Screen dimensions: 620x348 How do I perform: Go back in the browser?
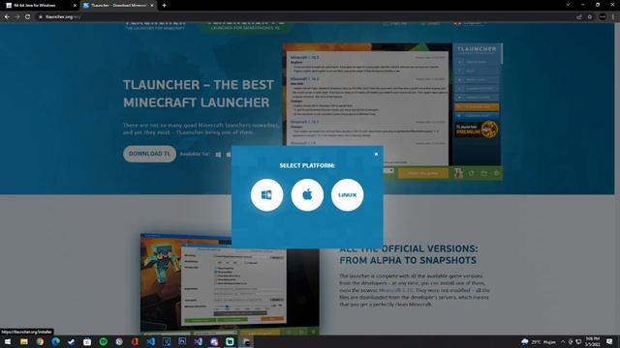pos(7,16)
